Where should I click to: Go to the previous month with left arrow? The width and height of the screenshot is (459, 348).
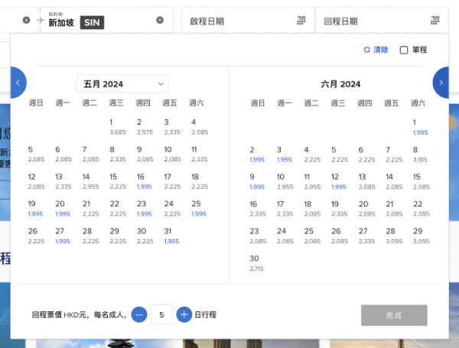pyautogui.click(x=18, y=83)
